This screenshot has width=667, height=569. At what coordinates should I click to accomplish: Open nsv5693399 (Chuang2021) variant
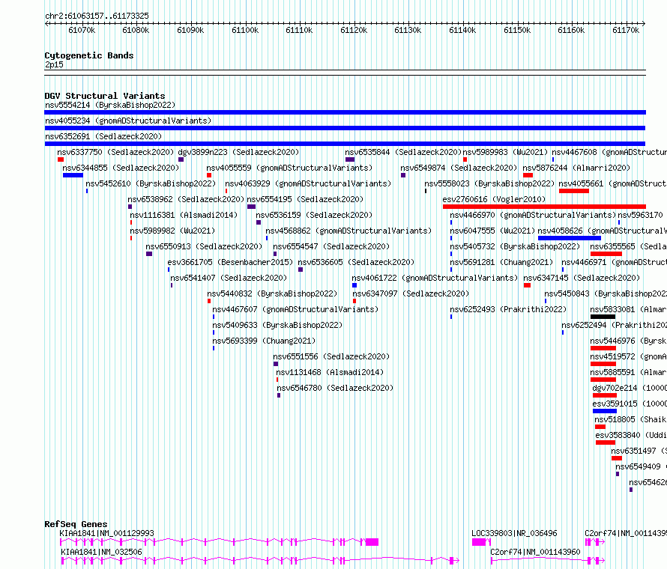264,341
